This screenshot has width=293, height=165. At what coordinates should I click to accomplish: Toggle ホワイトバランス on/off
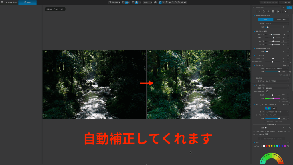click(x=254, y=85)
